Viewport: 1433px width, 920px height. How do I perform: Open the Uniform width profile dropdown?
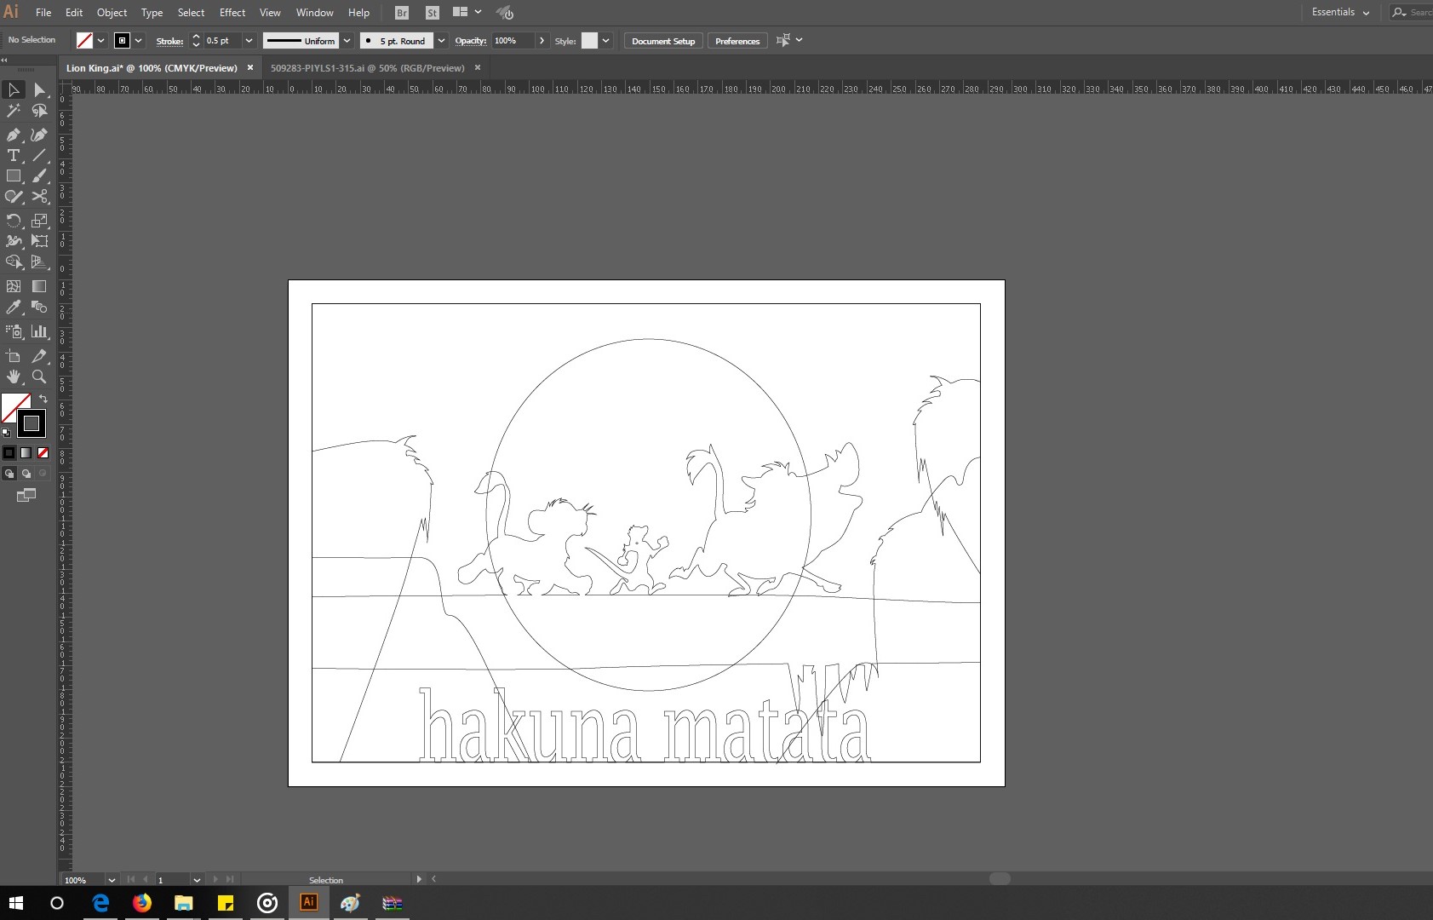click(347, 41)
